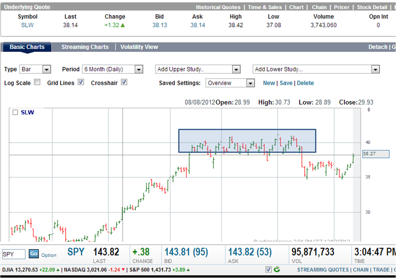Screen dimensions: 396x278
Task: View the Stock Detail page
Action: tap(372, 7)
